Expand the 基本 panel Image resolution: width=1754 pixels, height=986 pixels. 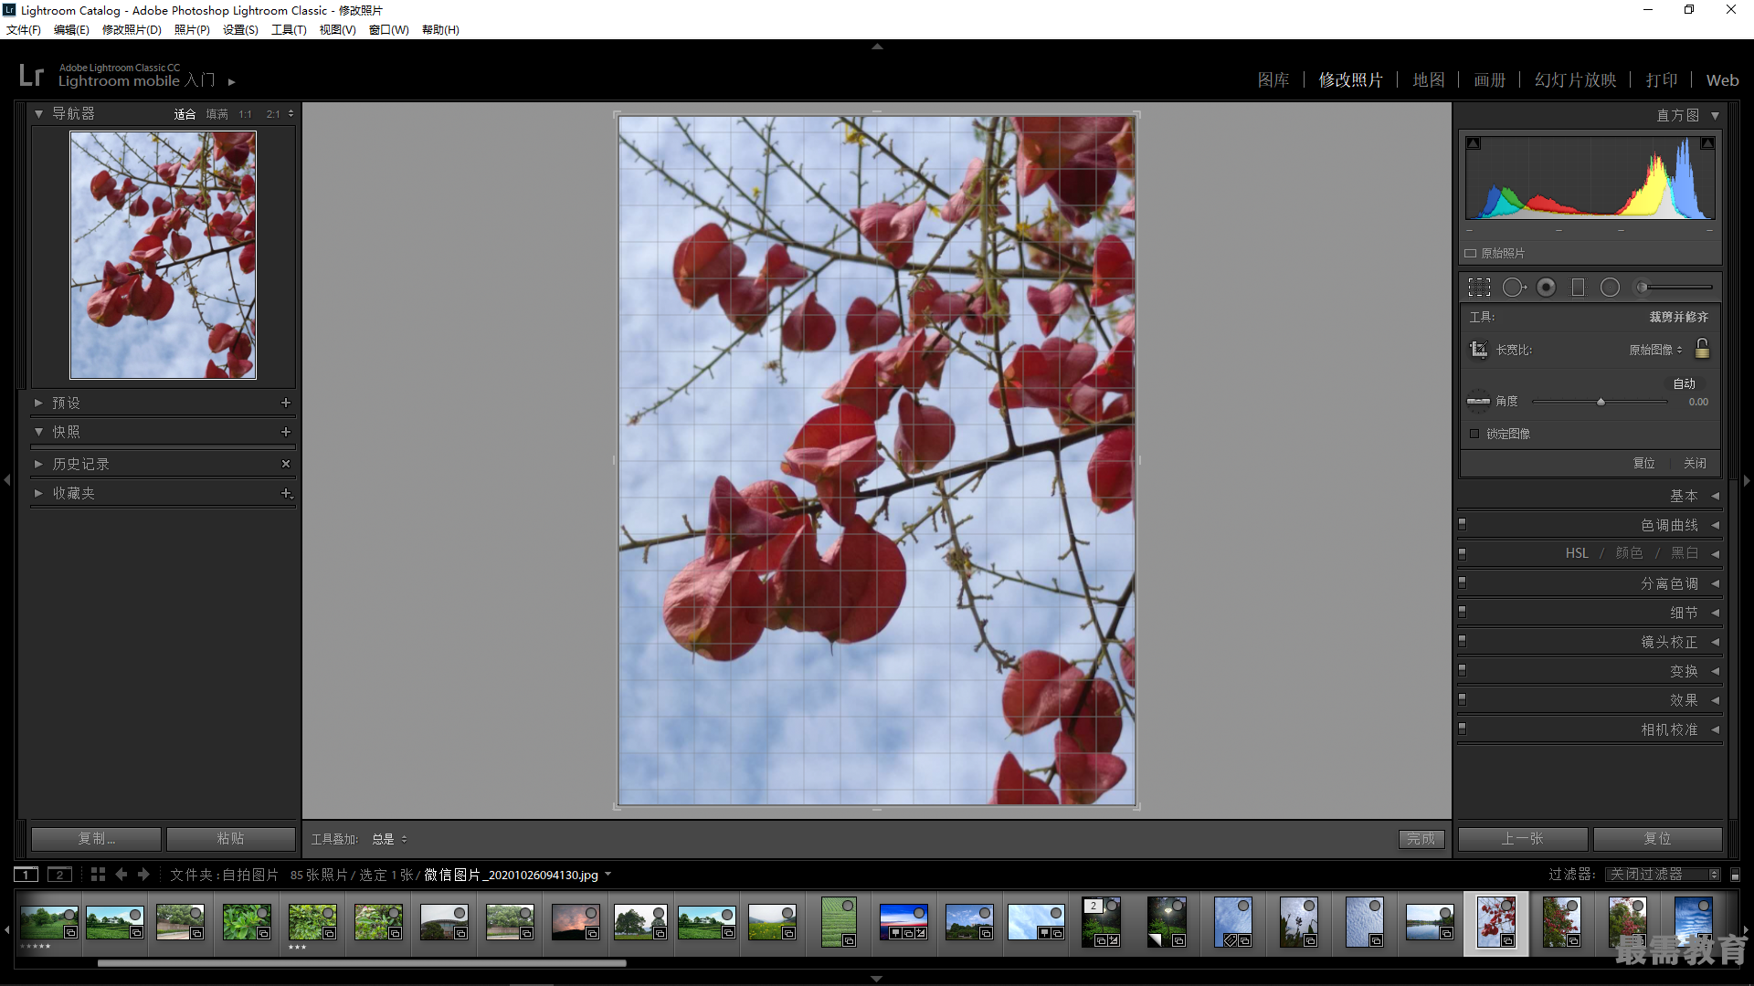[1715, 496]
